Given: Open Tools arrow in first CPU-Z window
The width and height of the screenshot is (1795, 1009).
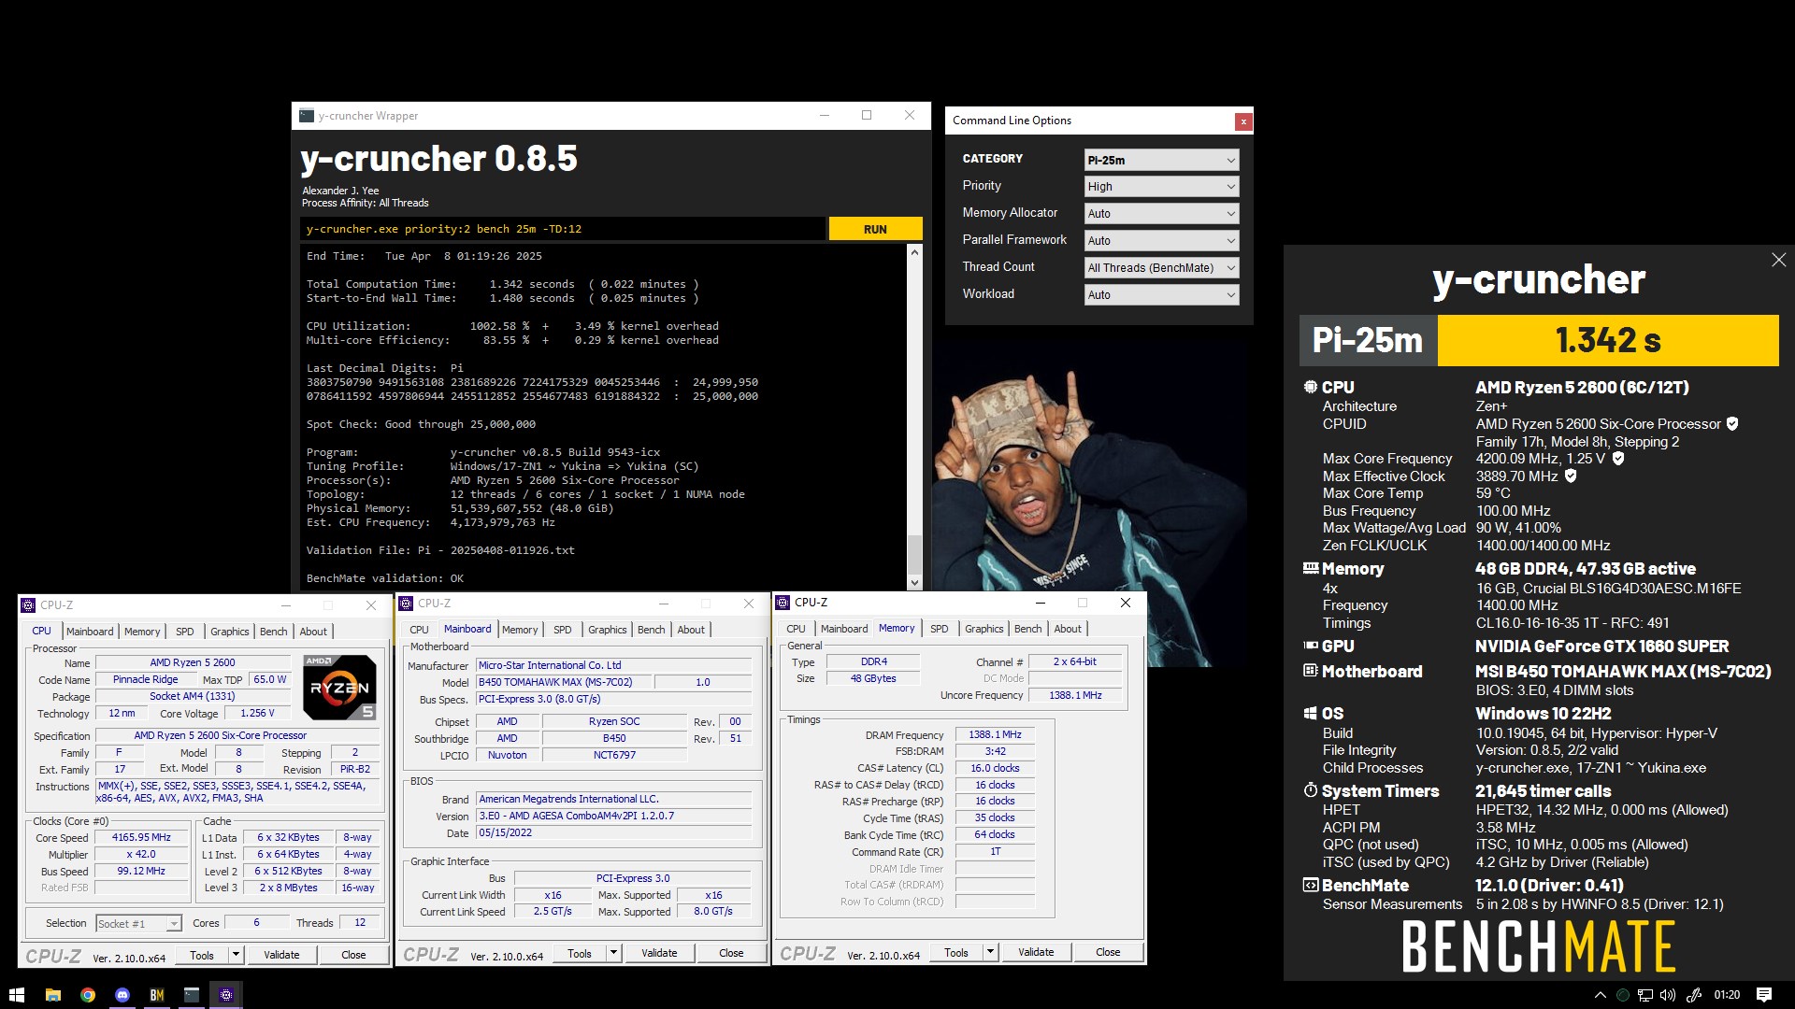Looking at the screenshot, I should pyautogui.click(x=236, y=955).
